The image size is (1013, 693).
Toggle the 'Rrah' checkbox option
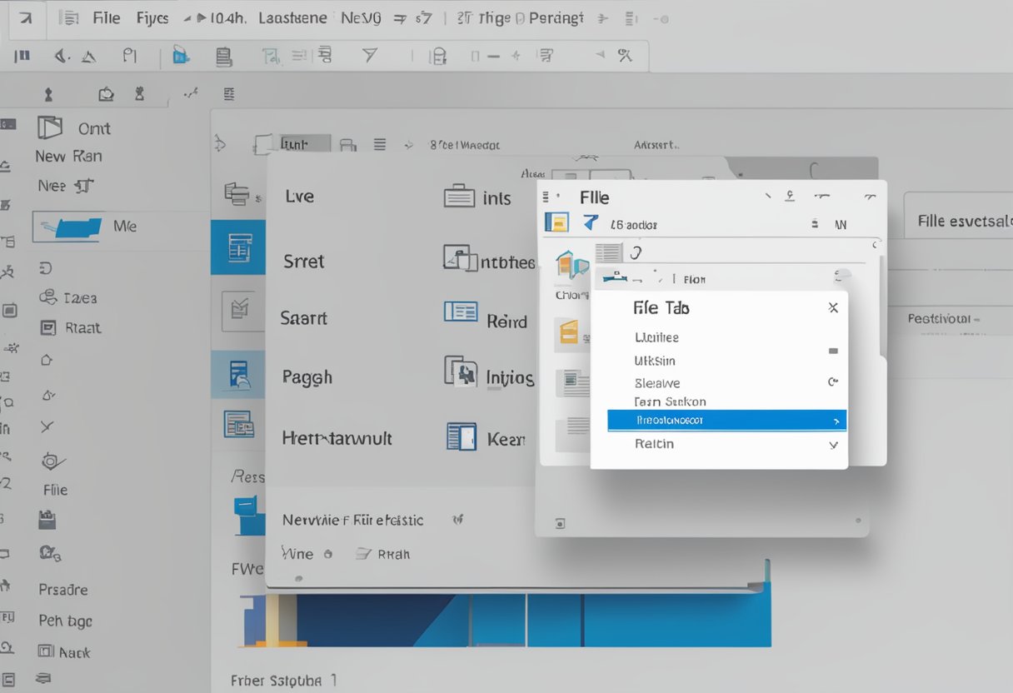tap(363, 553)
